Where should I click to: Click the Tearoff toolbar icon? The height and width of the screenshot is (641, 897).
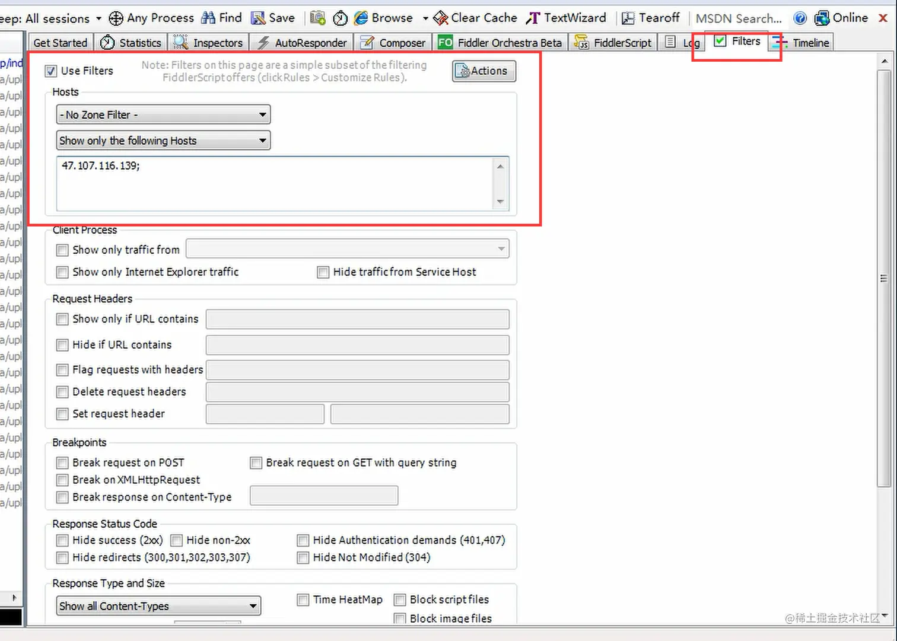[x=628, y=18]
